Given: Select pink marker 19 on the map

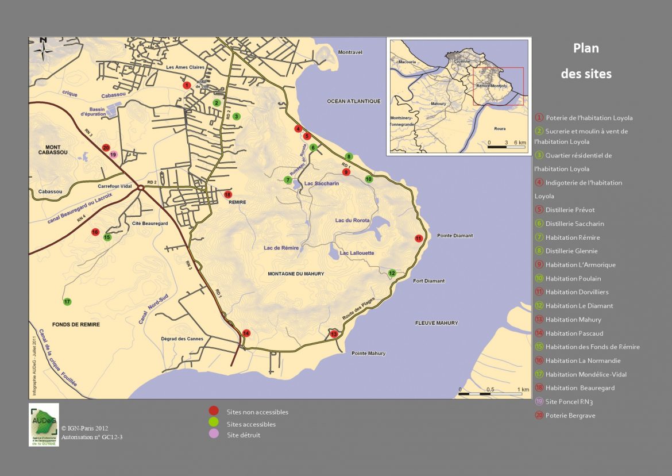Looking at the screenshot, I should point(113,155).
